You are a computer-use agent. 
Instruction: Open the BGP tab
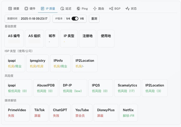pyautogui.click(x=117, y=9)
